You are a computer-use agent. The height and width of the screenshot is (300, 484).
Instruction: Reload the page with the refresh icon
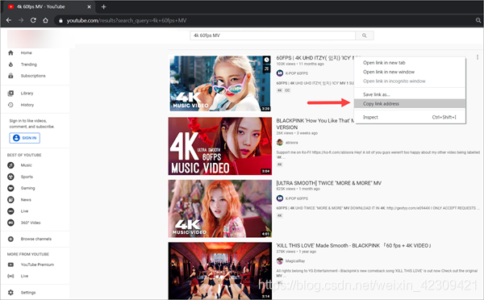click(33, 20)
